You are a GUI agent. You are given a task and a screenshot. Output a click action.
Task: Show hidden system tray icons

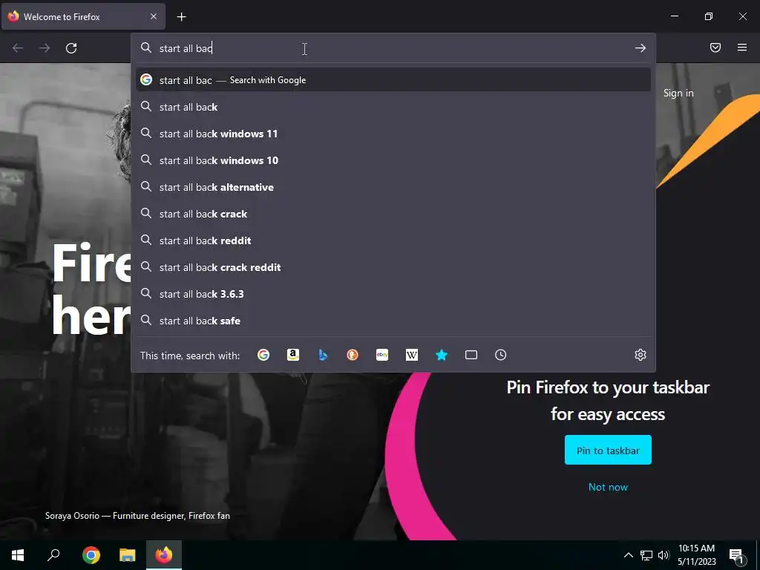point(628,555)
